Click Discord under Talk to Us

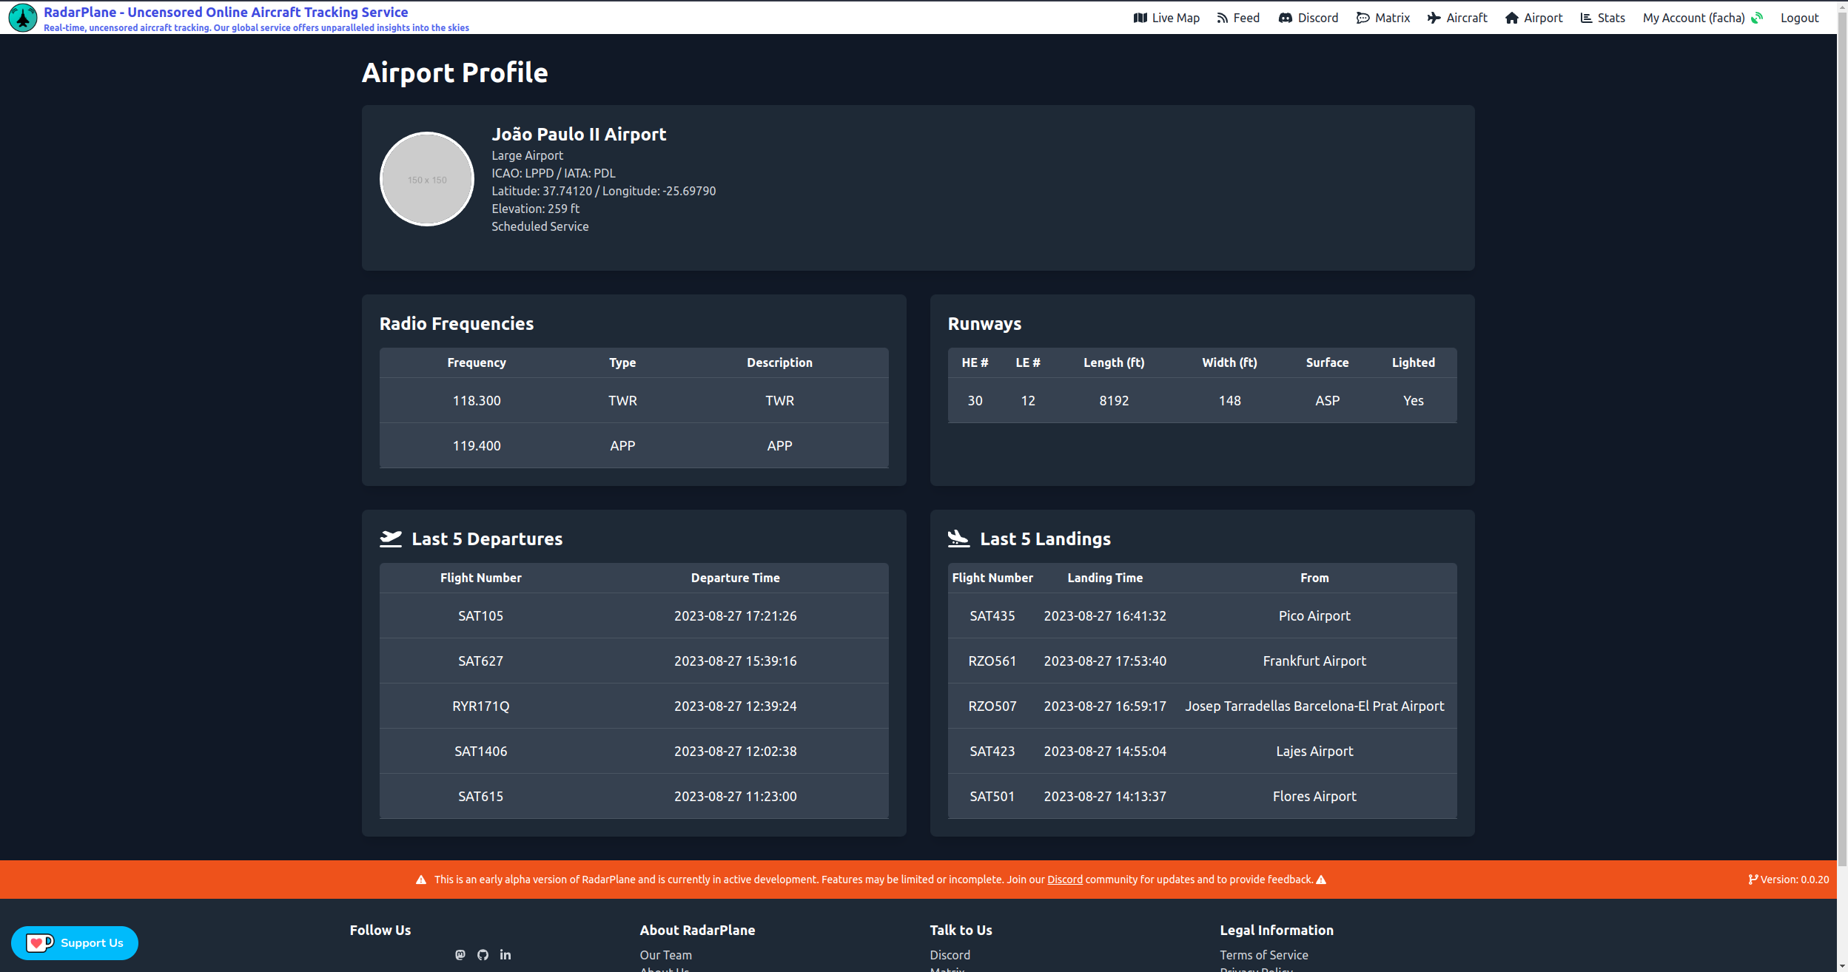coord(950,955)
